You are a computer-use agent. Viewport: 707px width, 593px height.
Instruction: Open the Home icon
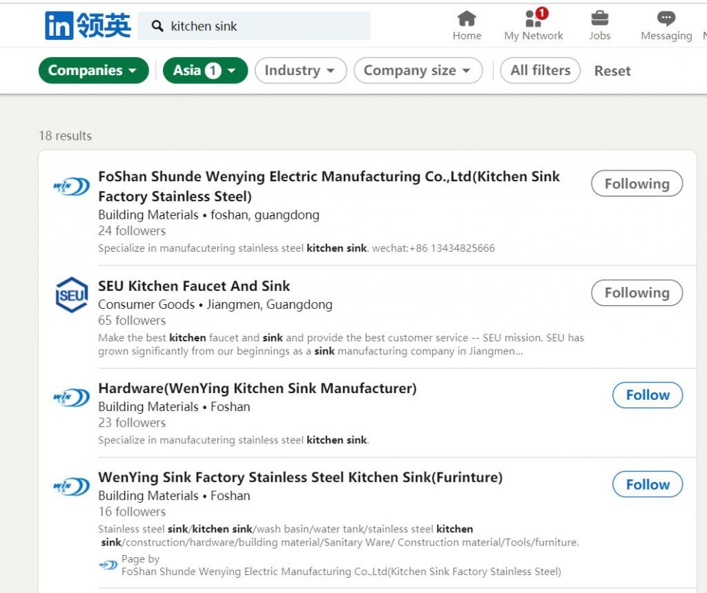pyautogui.click(x=467, y=19)
